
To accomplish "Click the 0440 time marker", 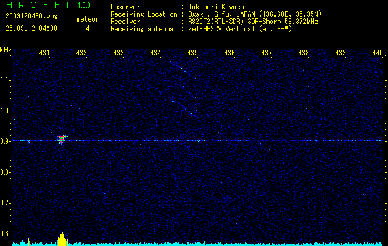I will point(376,53).
